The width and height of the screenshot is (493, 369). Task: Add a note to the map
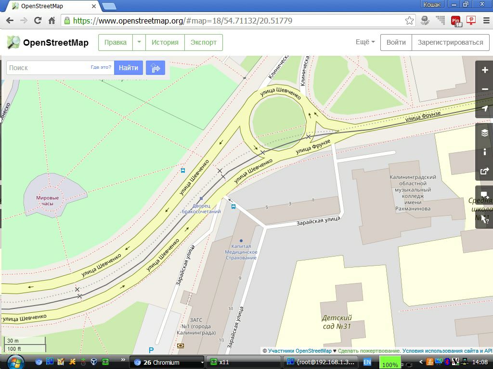pyautogui.click(x=484, y=195)
